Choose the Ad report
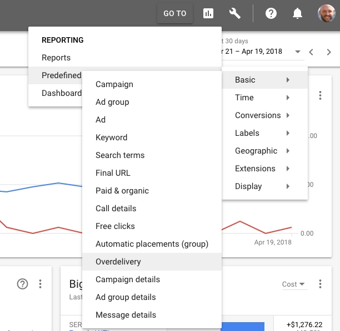 (x=152, y=120)
